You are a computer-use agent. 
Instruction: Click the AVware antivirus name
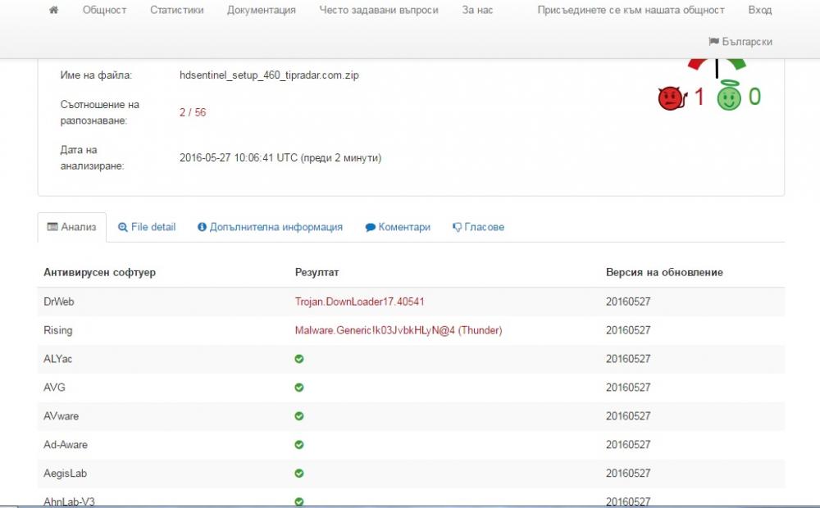[61, 416]
